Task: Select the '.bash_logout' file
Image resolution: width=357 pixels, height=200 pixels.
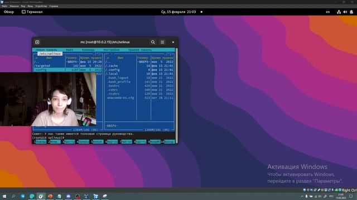Action: (139, 78)
